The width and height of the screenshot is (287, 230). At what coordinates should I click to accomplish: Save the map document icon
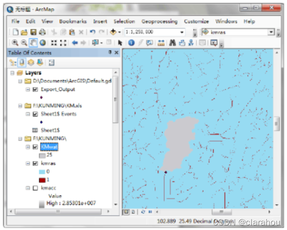[x=33, y=32]
